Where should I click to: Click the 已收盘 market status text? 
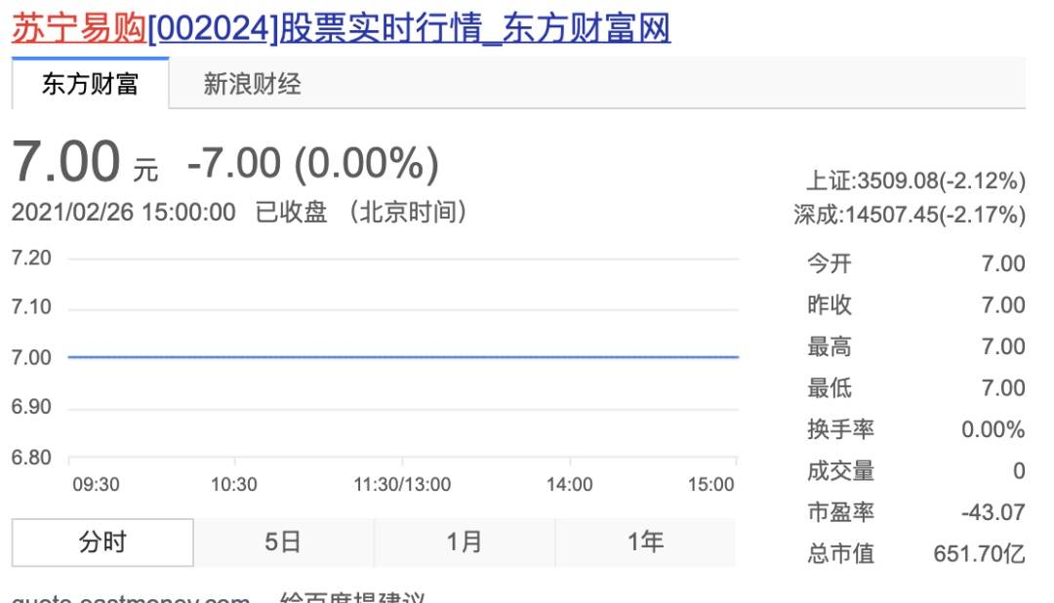point(291,213)
